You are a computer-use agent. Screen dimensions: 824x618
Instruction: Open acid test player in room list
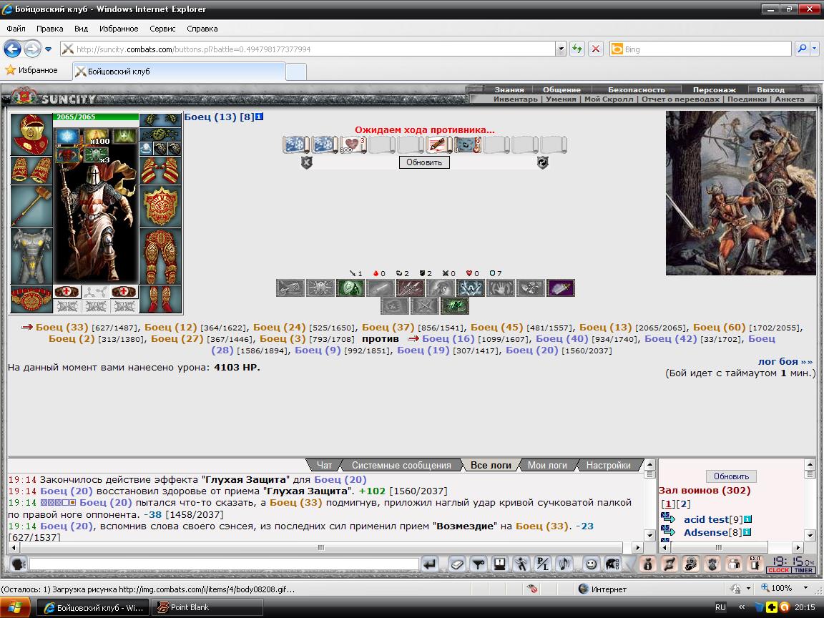tap(706, 519)
